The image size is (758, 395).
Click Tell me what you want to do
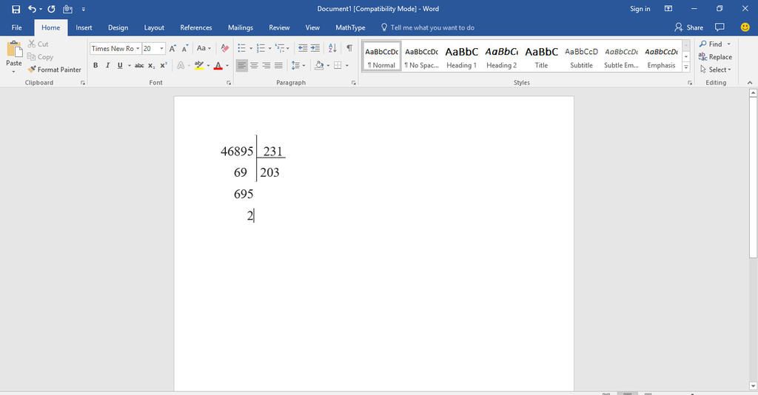(428, 27)
